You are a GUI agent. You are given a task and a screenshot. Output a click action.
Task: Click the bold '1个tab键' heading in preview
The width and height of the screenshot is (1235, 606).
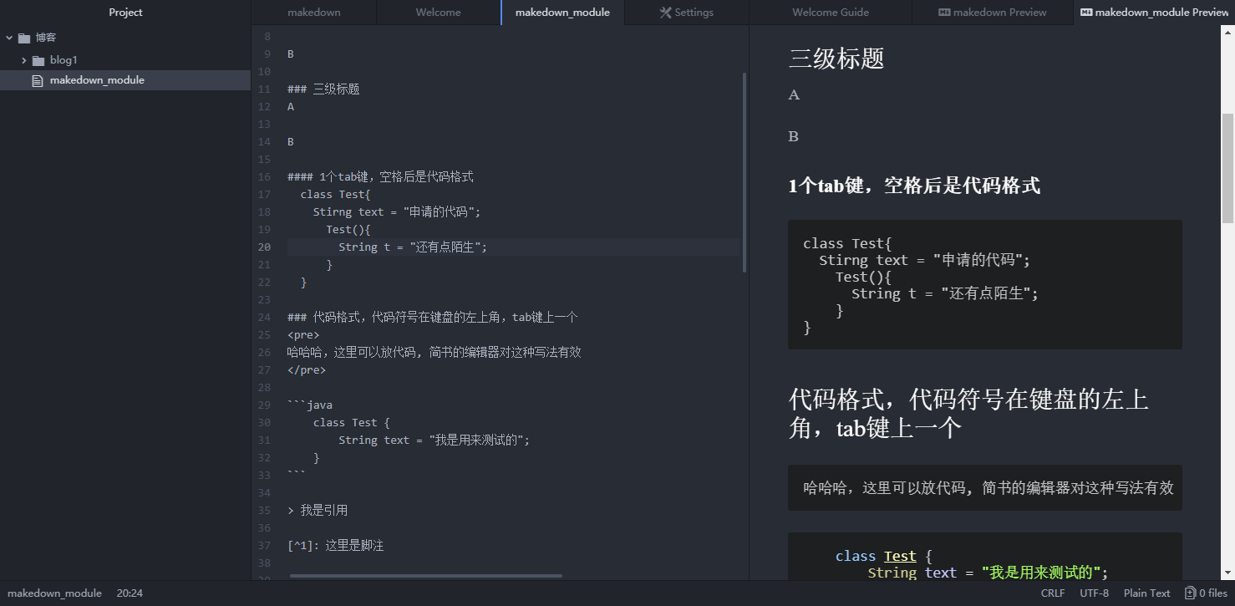click(914, 186)
